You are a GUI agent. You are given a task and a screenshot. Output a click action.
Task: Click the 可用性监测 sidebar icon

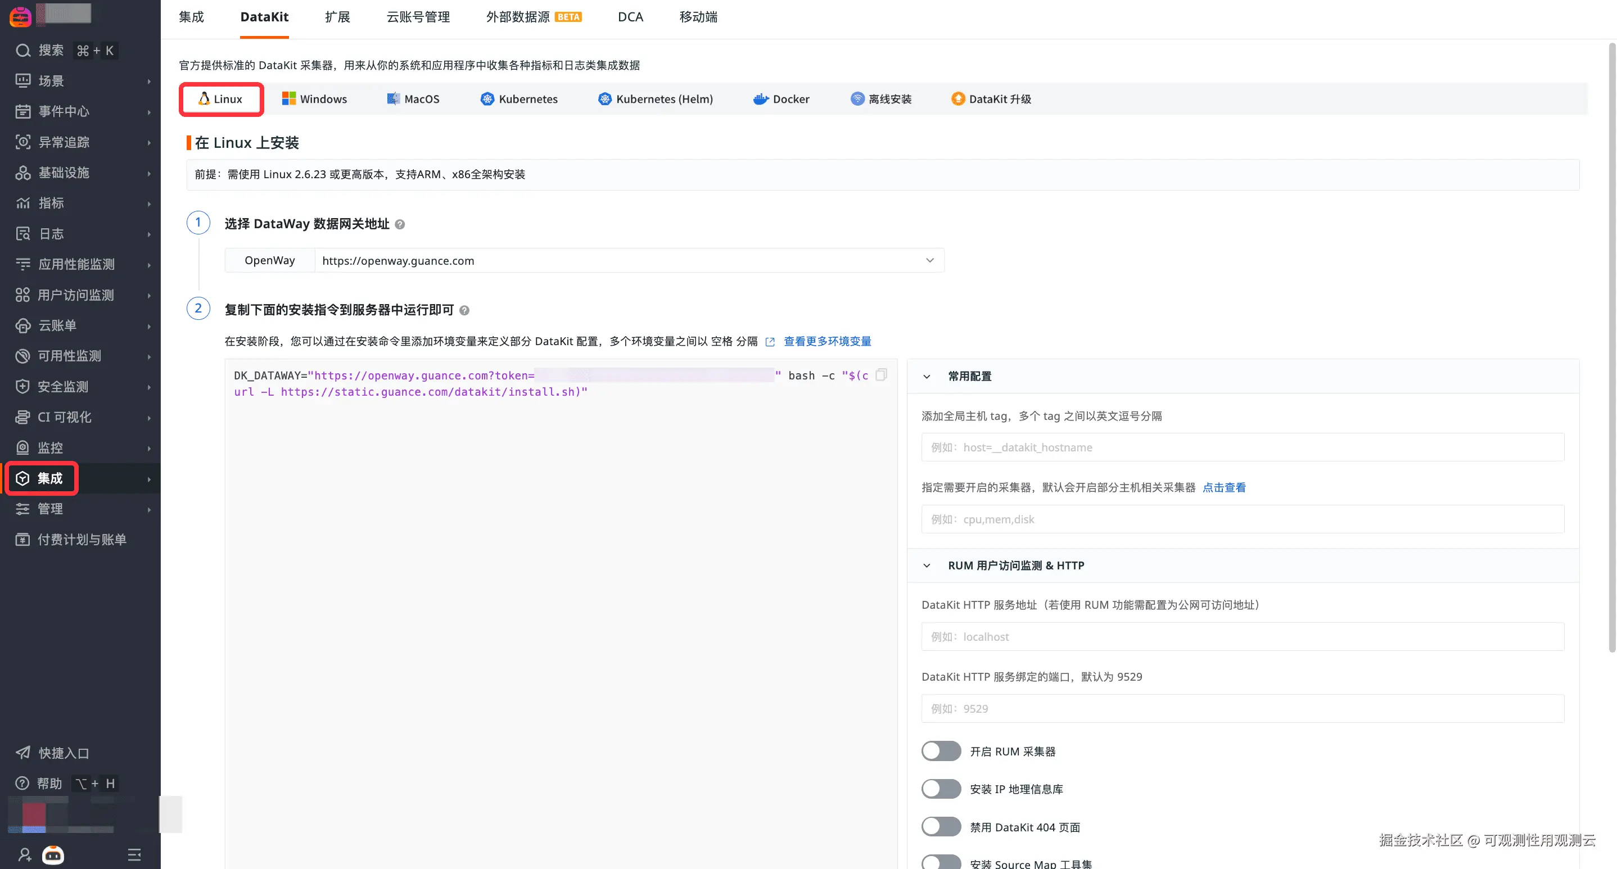tap(22, 356)
